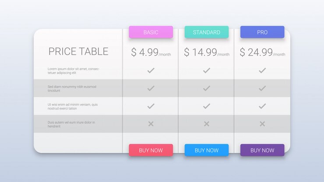
Task: Click the Basic checkmark in the Ut wisi row
Action: (x=151, y=106)
